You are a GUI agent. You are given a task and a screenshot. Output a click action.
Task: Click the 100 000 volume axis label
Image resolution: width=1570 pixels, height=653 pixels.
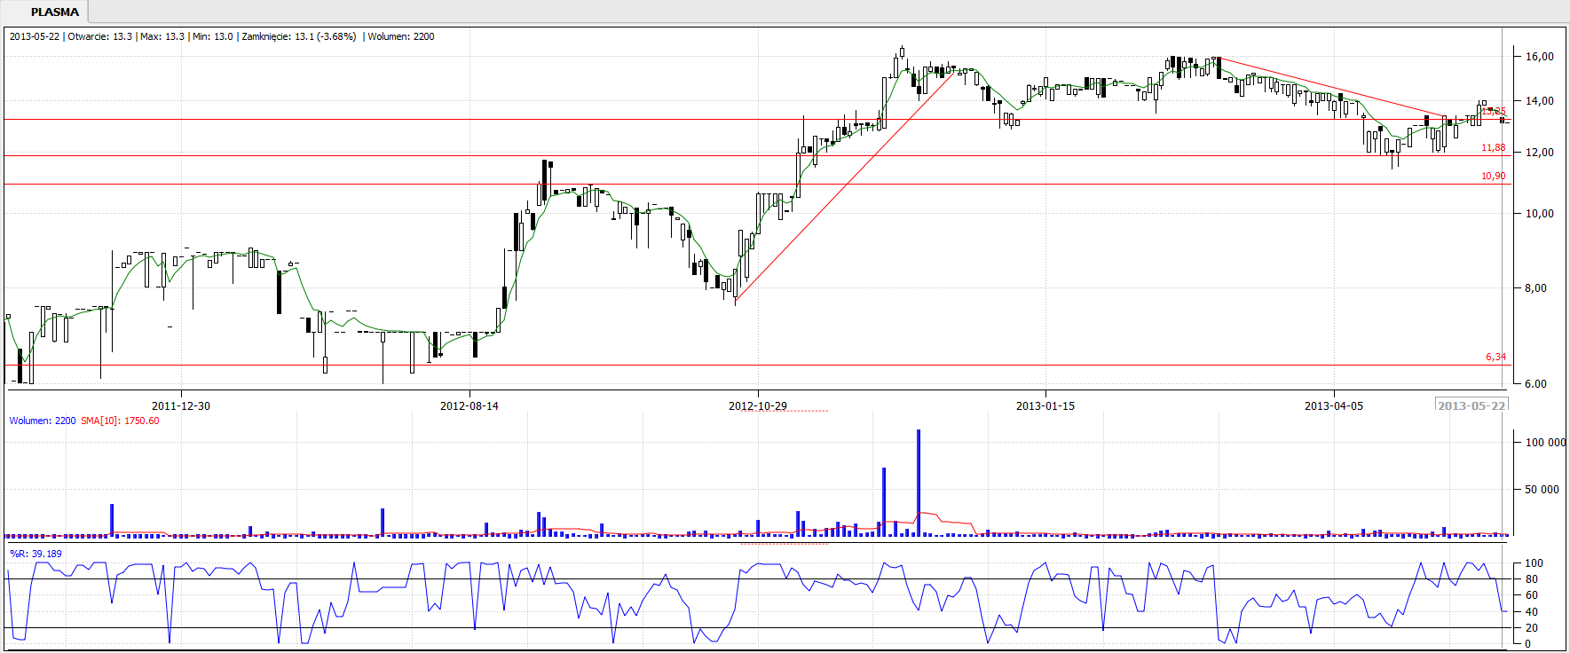1544,442
